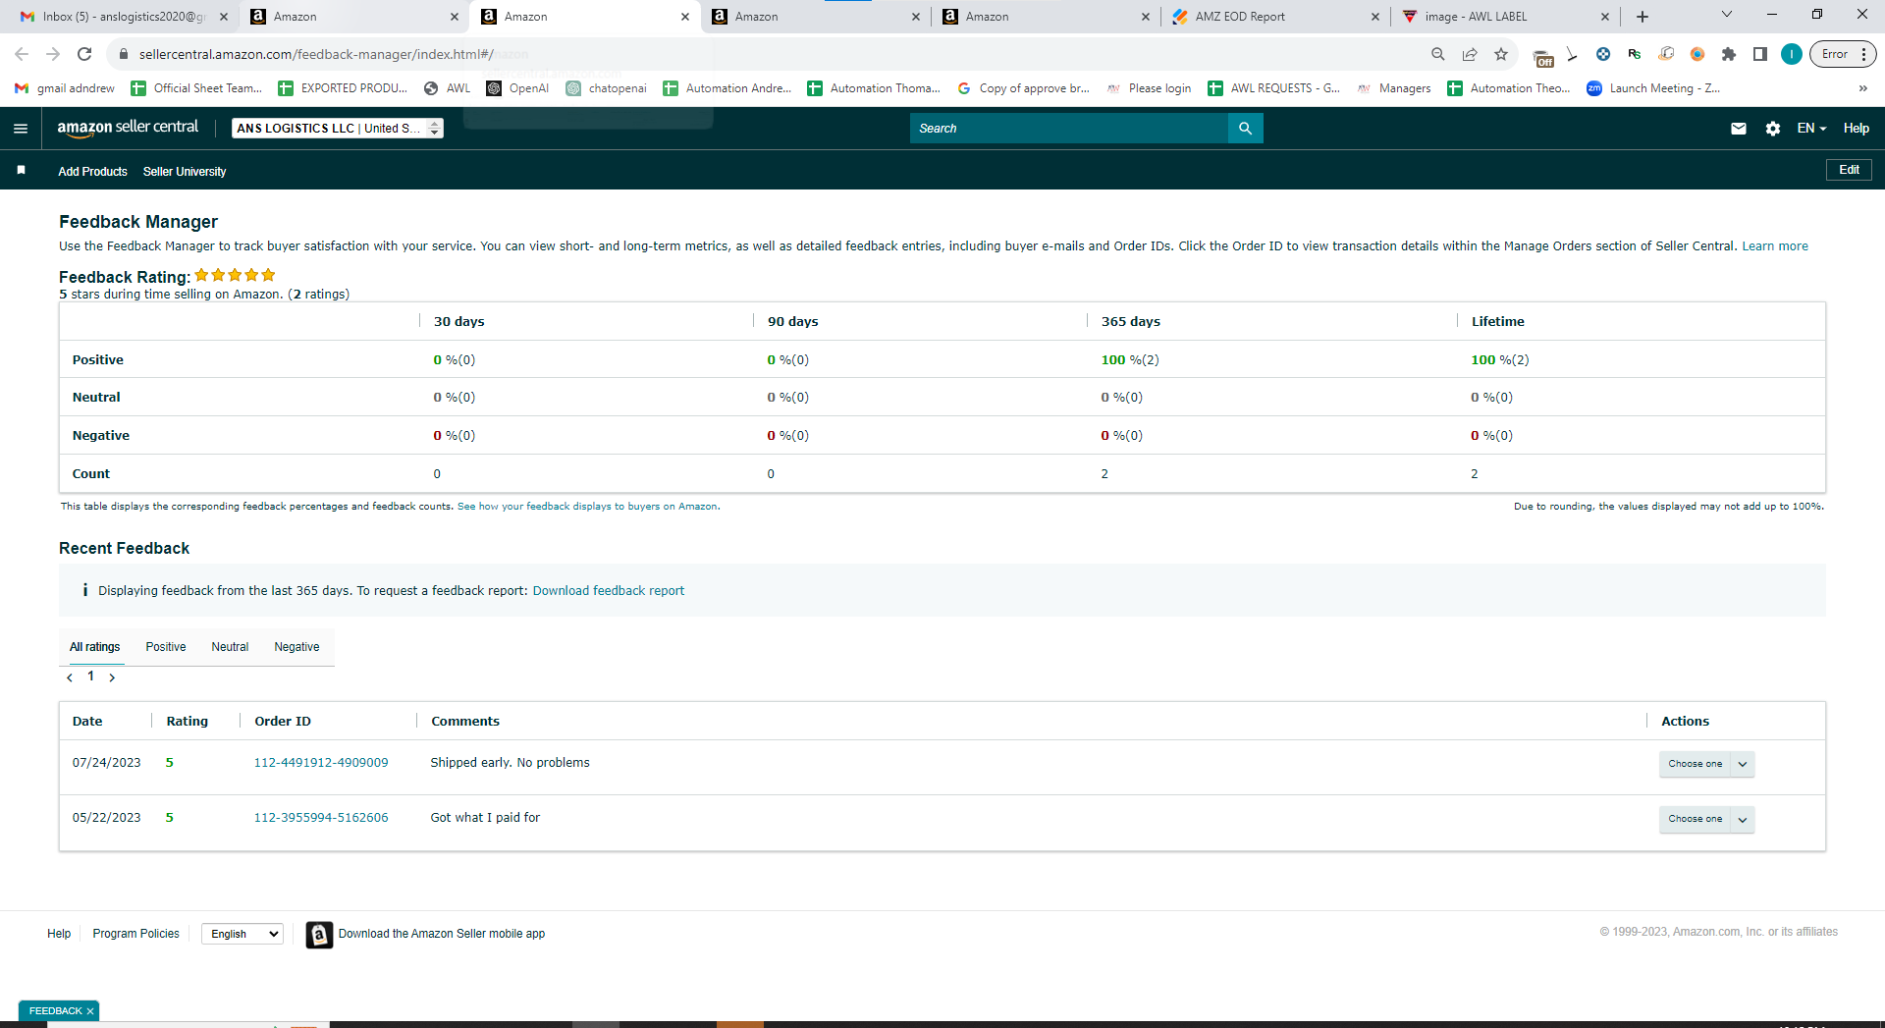Click the share page icon
This screenshot has height=1028, width=1885.
(x=1470, y=54)
